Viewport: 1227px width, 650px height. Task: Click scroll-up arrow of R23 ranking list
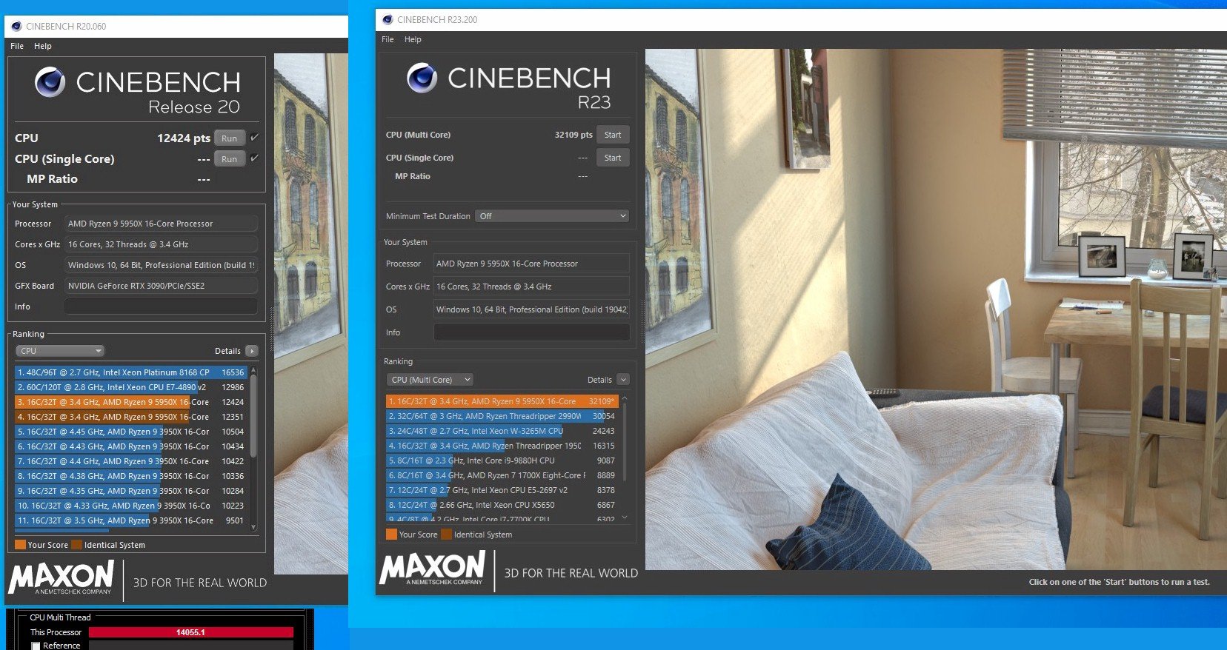[x=625, y=398]
